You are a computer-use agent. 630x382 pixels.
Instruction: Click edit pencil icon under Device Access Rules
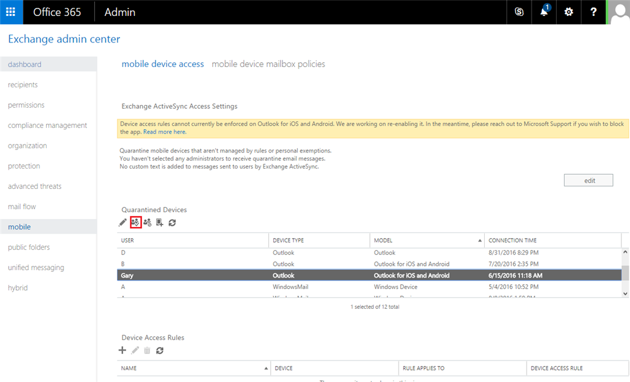click(x=135, y=350)
